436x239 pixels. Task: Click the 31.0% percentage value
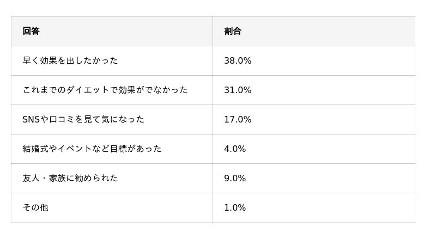click(238, 90)
